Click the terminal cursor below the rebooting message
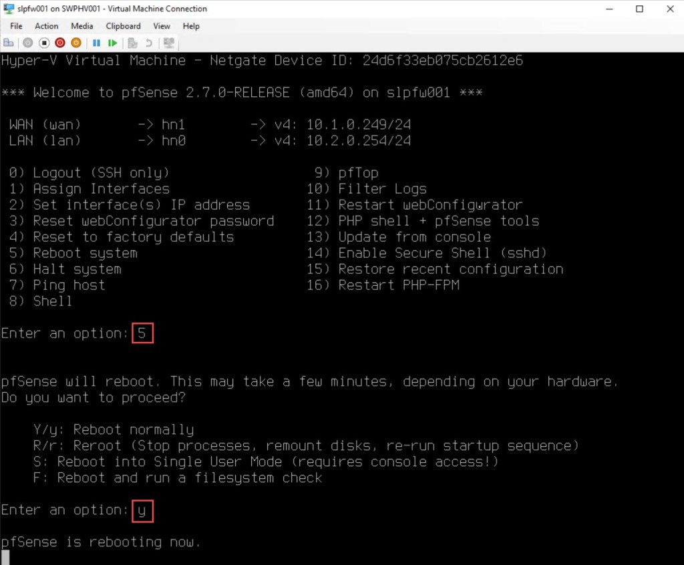The height and width of the screenshot is (565, 684). pyautogui.click(x=5, y=557)
